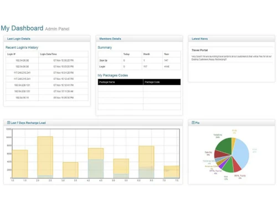Click the Today column header in Summary
277x208 pixels.
coord(126,54)
